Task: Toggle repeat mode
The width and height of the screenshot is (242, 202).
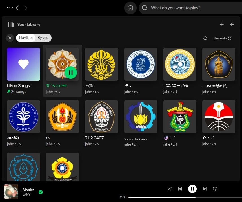Action: tap(215, 189)
